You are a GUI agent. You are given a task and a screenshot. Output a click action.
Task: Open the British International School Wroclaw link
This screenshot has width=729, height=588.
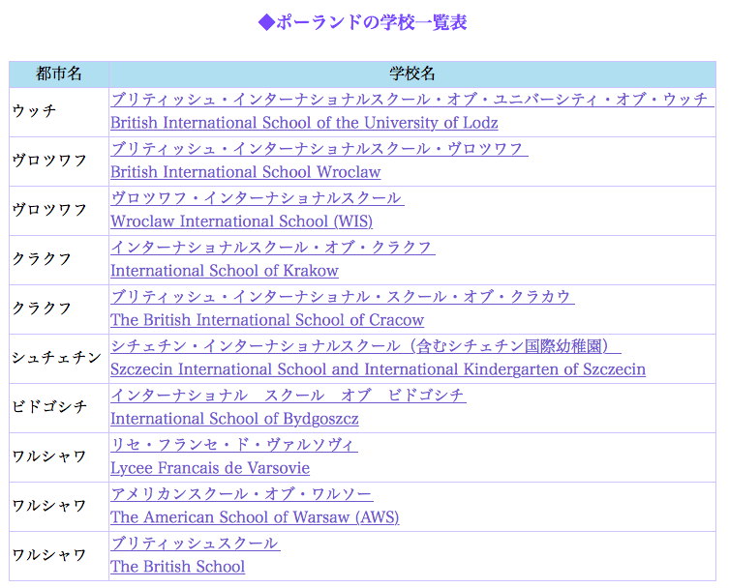246,172
